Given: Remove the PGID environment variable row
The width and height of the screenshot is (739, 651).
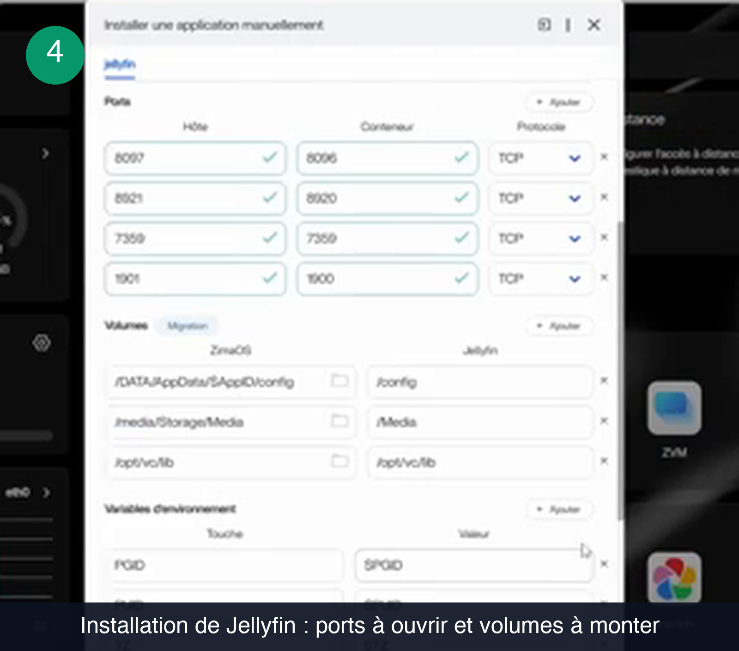Looking at the screenshot, I should (604, 564).
